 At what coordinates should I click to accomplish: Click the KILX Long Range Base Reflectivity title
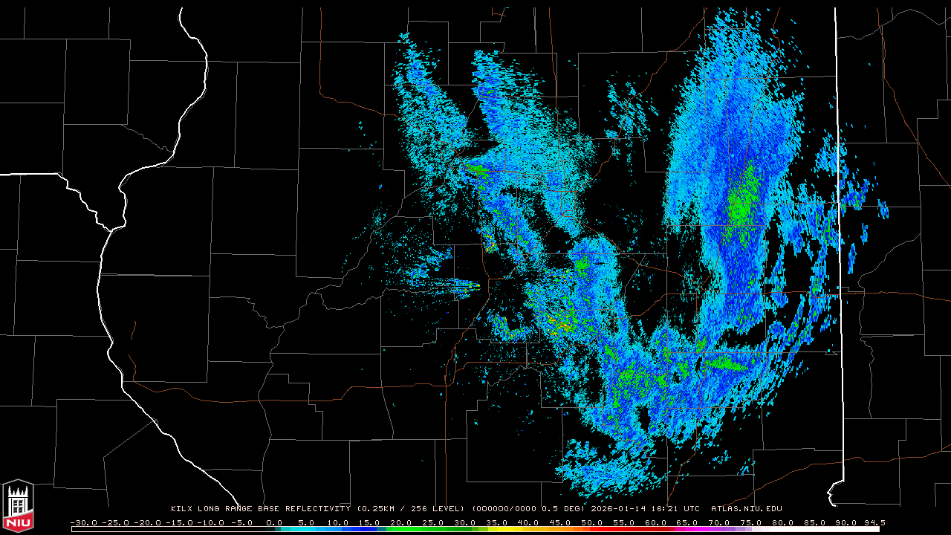click(x=260, y=509)
